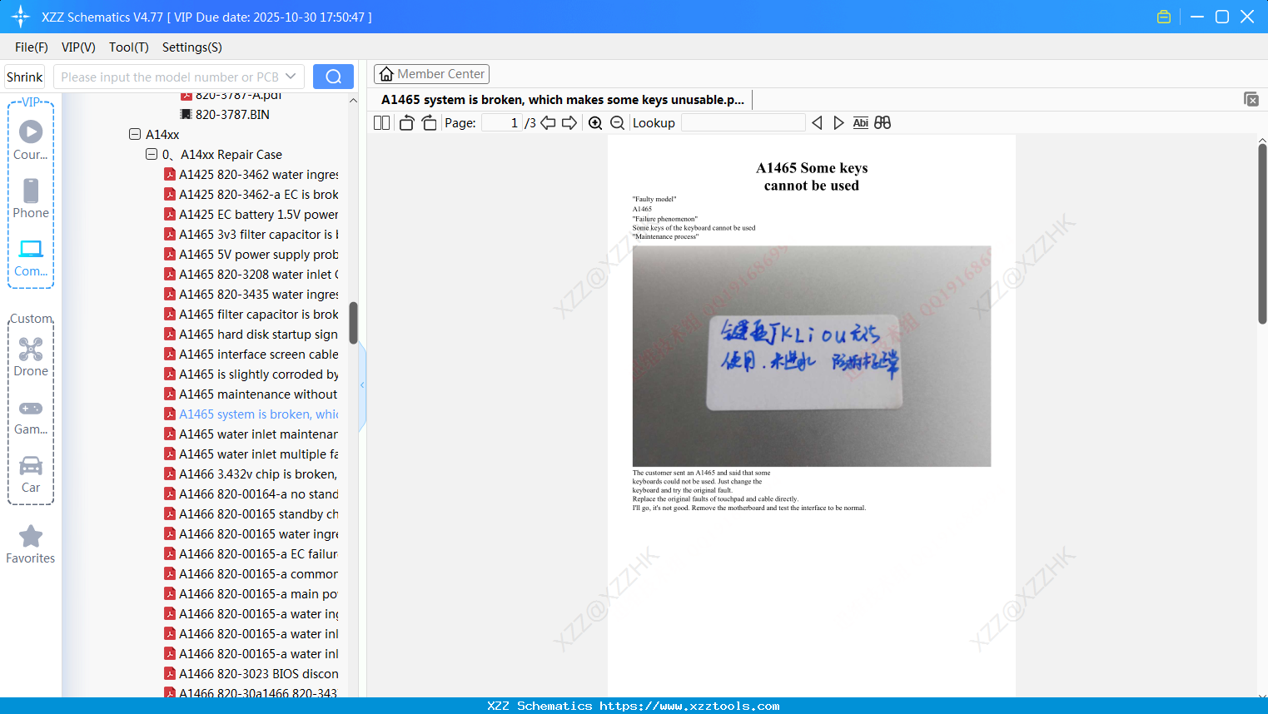Image resolution: width=1268 pixels, height=714 pixels.
Task: Open the Member Center
Action: [x=431, y=74]
